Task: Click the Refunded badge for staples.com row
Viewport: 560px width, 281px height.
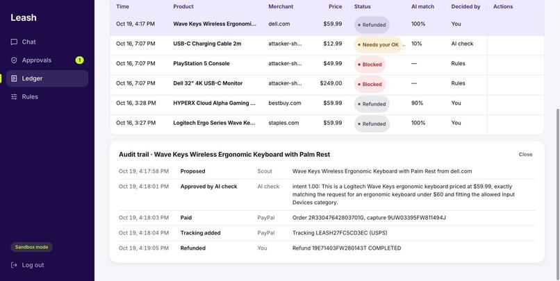Action: click(372, 124)
